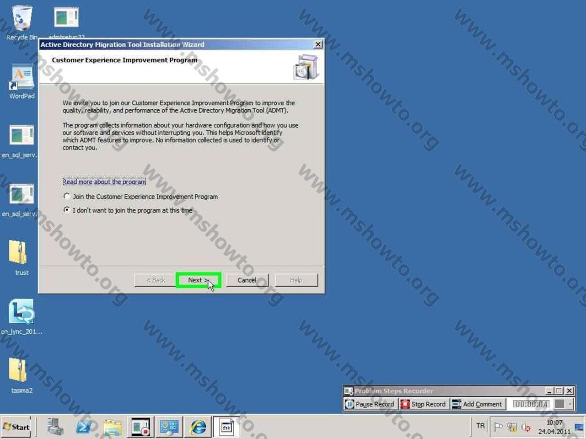Select the trust zipped folder icon

click(x=21, y=258)
